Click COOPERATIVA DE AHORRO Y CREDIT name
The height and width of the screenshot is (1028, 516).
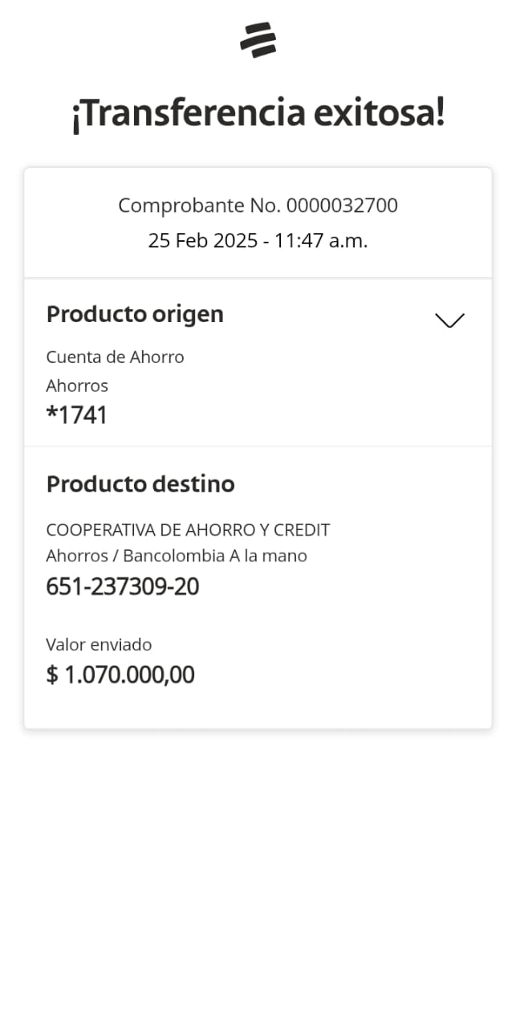point(188,530)
